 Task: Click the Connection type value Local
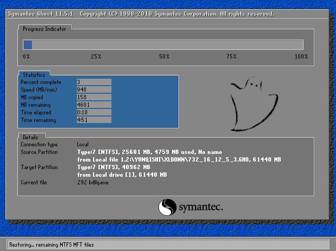83,145
